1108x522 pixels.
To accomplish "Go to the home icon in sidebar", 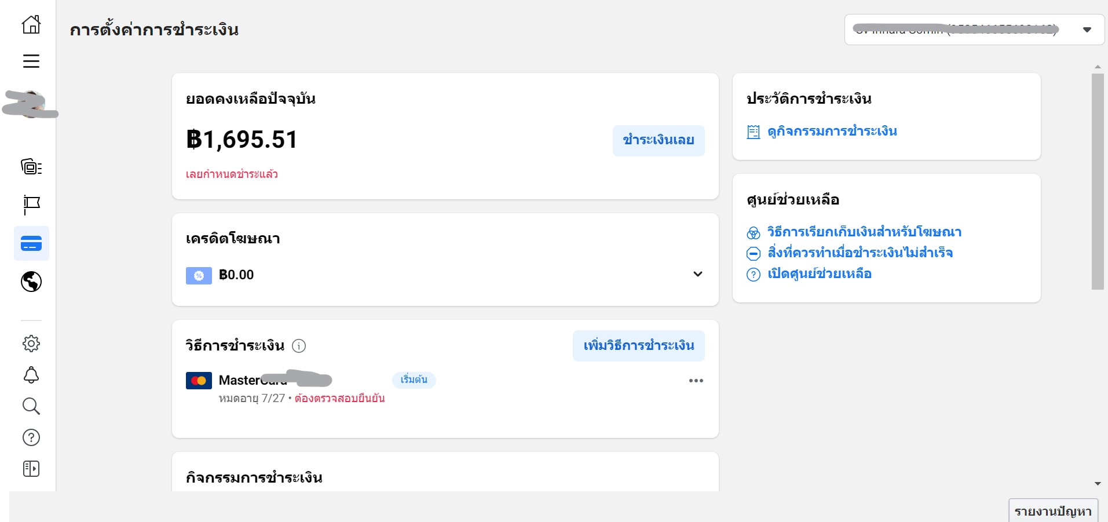I will click(31, 24).
